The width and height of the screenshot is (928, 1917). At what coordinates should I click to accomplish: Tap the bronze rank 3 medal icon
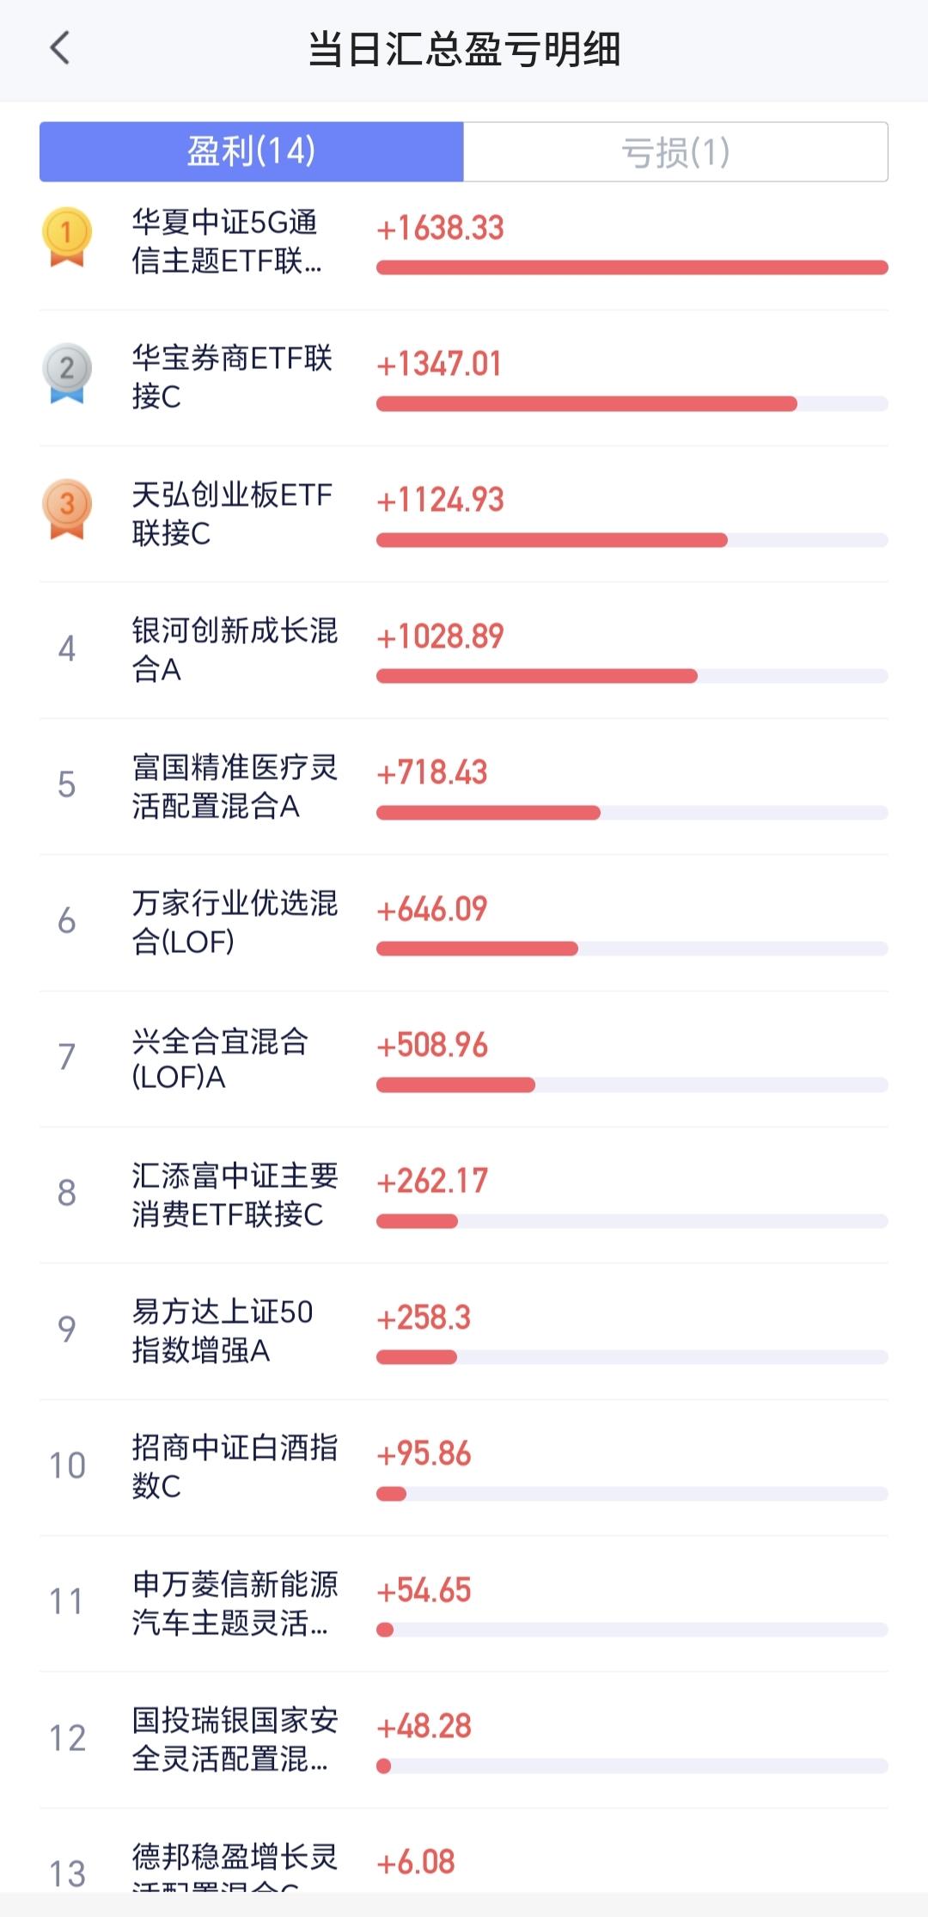66,508
